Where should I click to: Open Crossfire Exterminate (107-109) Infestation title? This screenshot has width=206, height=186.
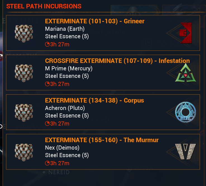(x=117, y=61)
